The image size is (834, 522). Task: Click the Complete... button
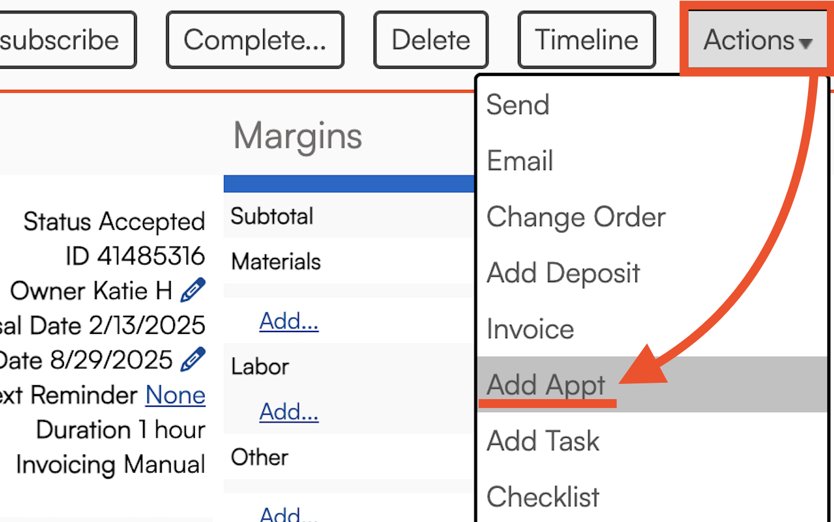255,40
